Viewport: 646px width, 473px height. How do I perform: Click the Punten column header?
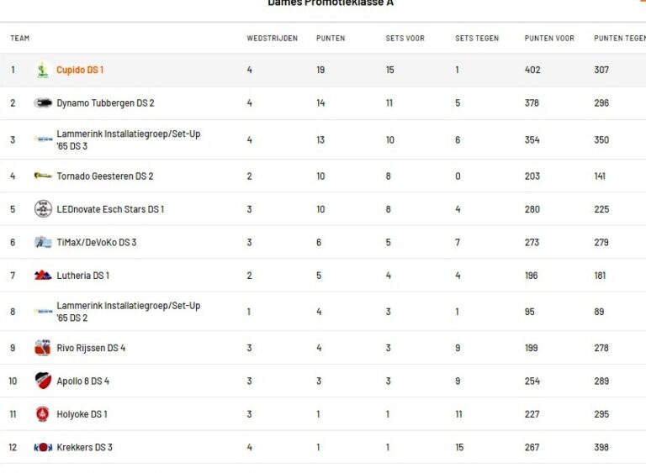331,39
